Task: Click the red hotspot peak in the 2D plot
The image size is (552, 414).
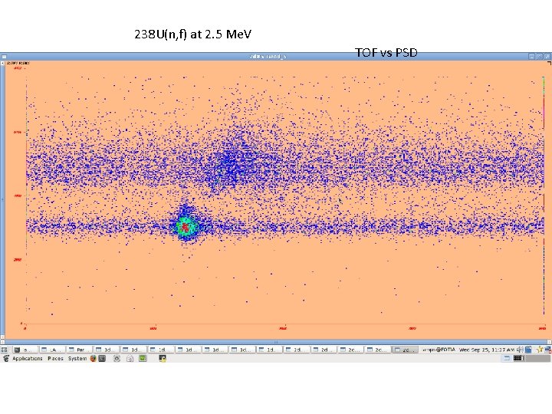Action: (184, 227)
